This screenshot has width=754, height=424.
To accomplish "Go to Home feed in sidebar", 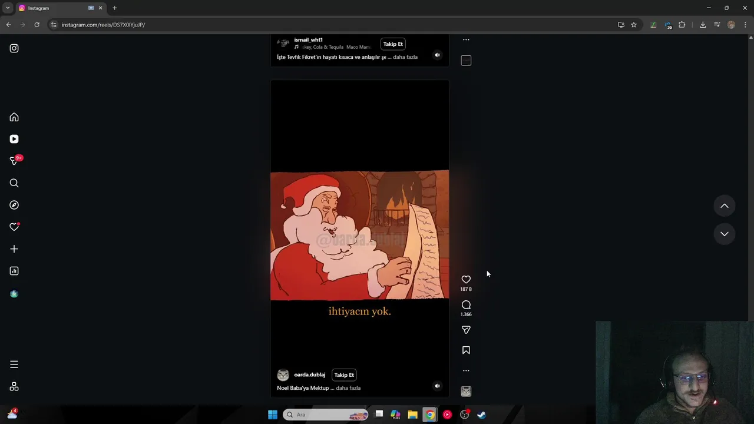I will click(x=14, y=117).
